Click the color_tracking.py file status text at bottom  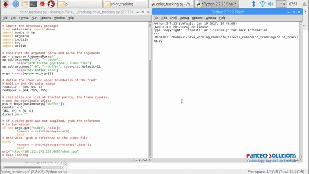pos(34,172)
